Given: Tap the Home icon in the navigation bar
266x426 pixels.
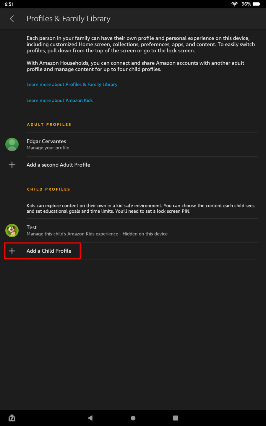Looking at the screenshot, I should [12, 418].
